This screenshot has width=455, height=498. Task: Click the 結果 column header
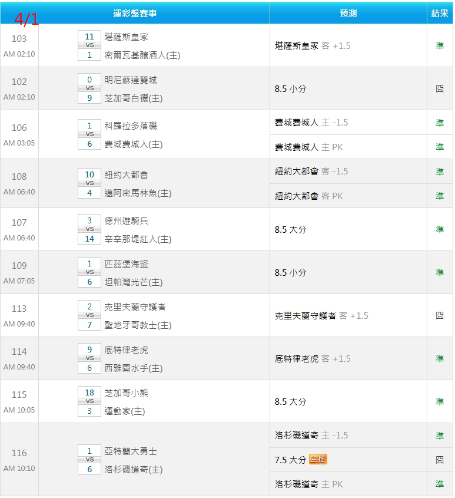(x=440, y=14)
